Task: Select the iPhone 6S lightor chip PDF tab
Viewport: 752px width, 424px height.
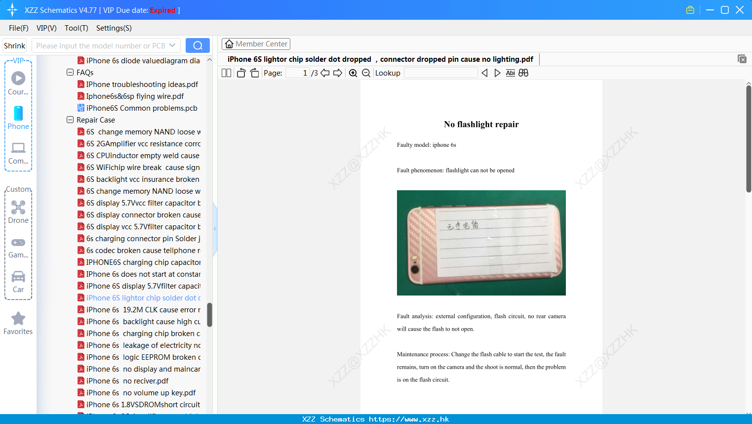Action: click(x=380, y=59)
